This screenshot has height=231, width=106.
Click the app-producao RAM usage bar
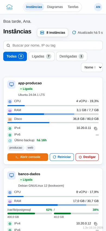click(x=53, y=114)
